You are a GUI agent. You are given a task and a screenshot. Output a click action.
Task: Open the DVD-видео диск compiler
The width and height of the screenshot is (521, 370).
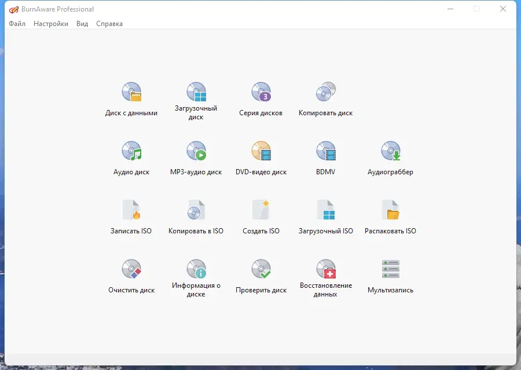click(x=261, y=157)
